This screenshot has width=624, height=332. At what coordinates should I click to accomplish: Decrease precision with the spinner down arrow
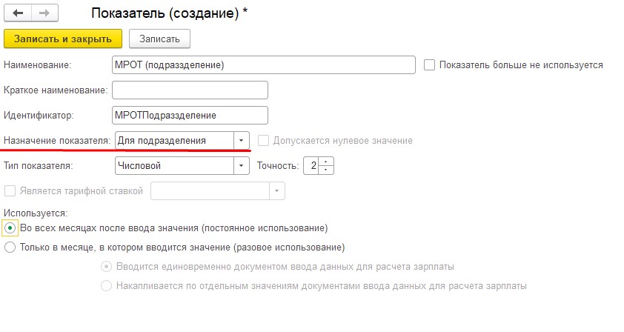coord(326,170)
